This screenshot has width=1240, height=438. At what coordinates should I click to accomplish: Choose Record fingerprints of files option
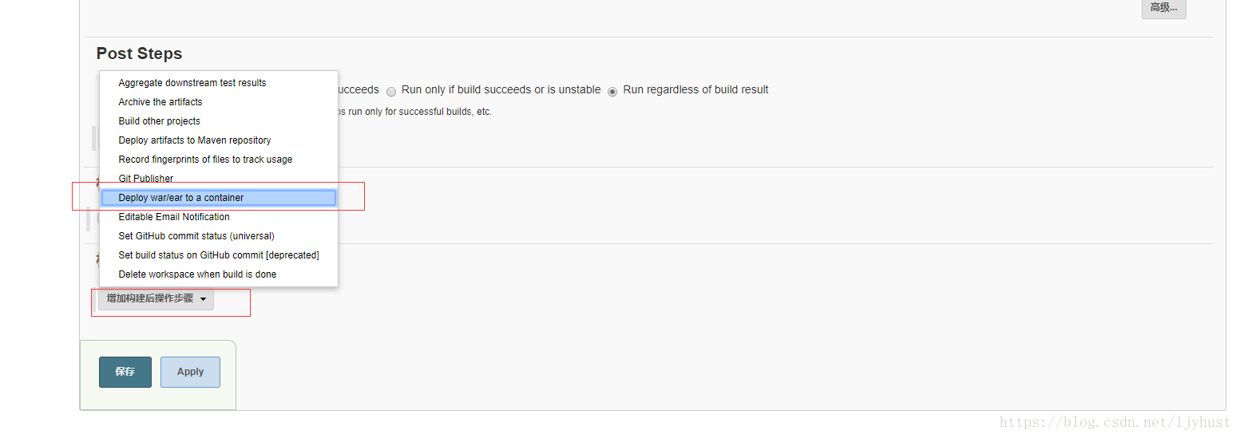coord(205,160)
